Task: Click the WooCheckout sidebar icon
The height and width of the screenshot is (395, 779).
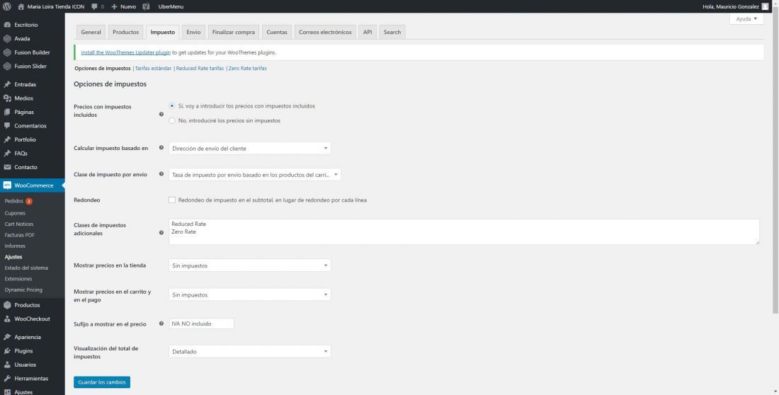Action: click(x=7, y=319)
